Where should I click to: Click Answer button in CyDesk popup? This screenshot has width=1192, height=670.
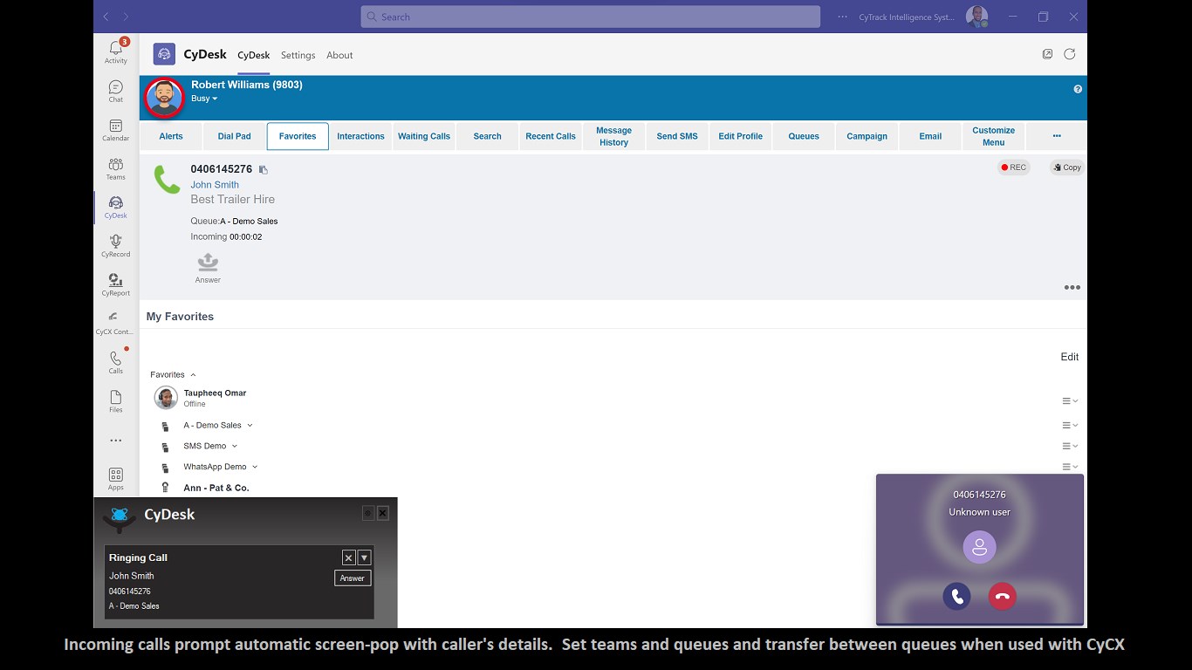353,578
